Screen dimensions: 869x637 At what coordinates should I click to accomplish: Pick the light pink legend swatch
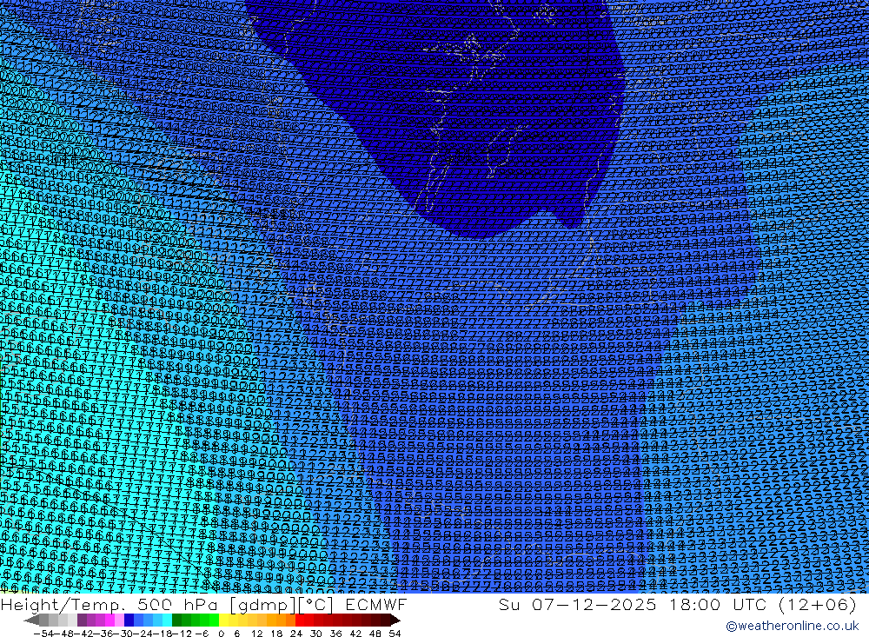click(119, 620)
